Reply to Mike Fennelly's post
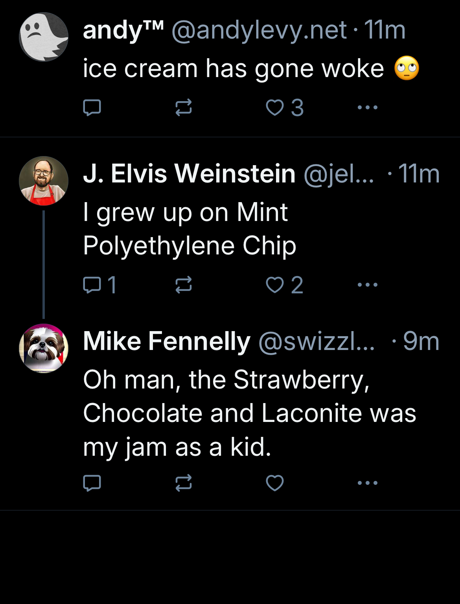This screenshot has width=460, height=604. [92, 483]
